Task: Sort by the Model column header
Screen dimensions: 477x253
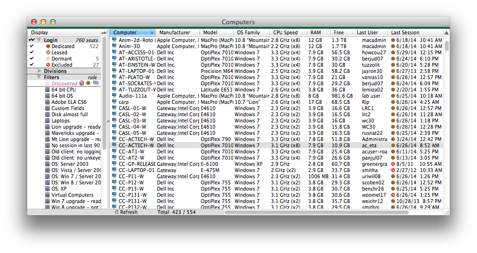Action: (x=216, y=32)
